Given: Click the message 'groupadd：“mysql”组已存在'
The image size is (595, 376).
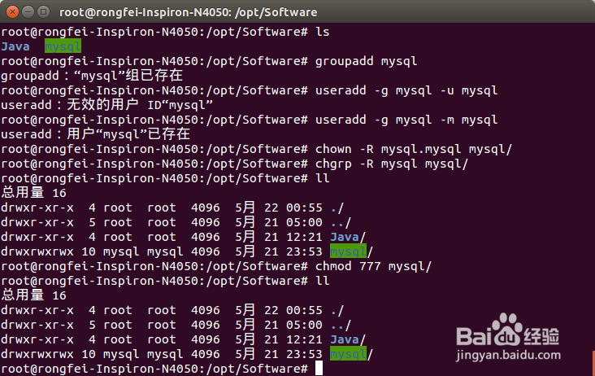Looking at the screenshot, I should pos(92,76).
